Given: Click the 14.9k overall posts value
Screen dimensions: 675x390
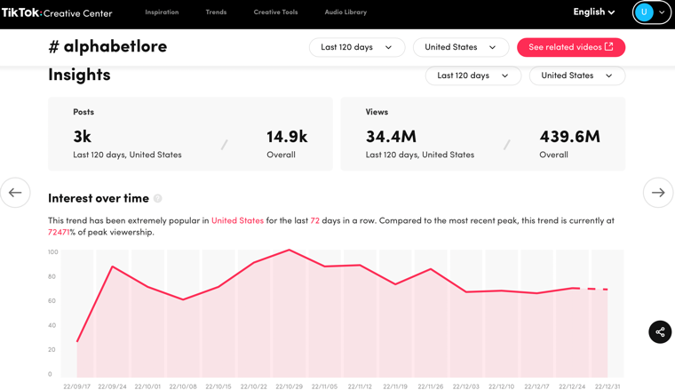Looking at the screenshot, I should coord(287,137).
